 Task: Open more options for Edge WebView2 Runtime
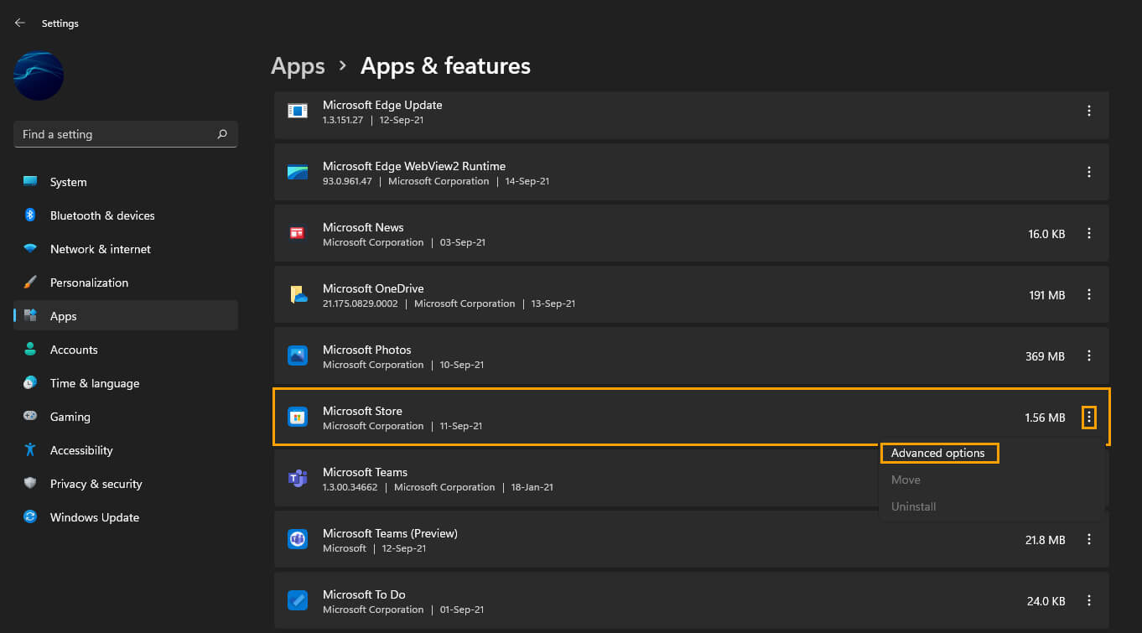tap(1088, 172)
